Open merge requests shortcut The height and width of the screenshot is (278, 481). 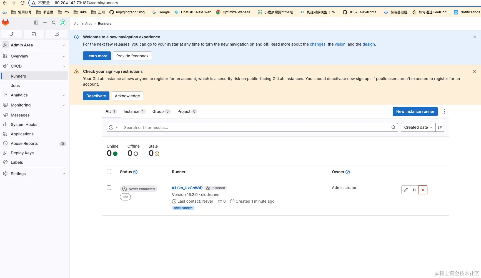click(x=34, y=34)
